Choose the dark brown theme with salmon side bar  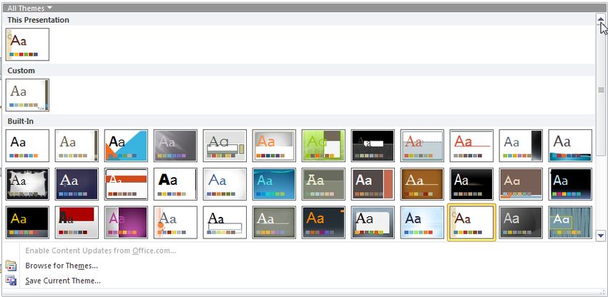point(373,184)
